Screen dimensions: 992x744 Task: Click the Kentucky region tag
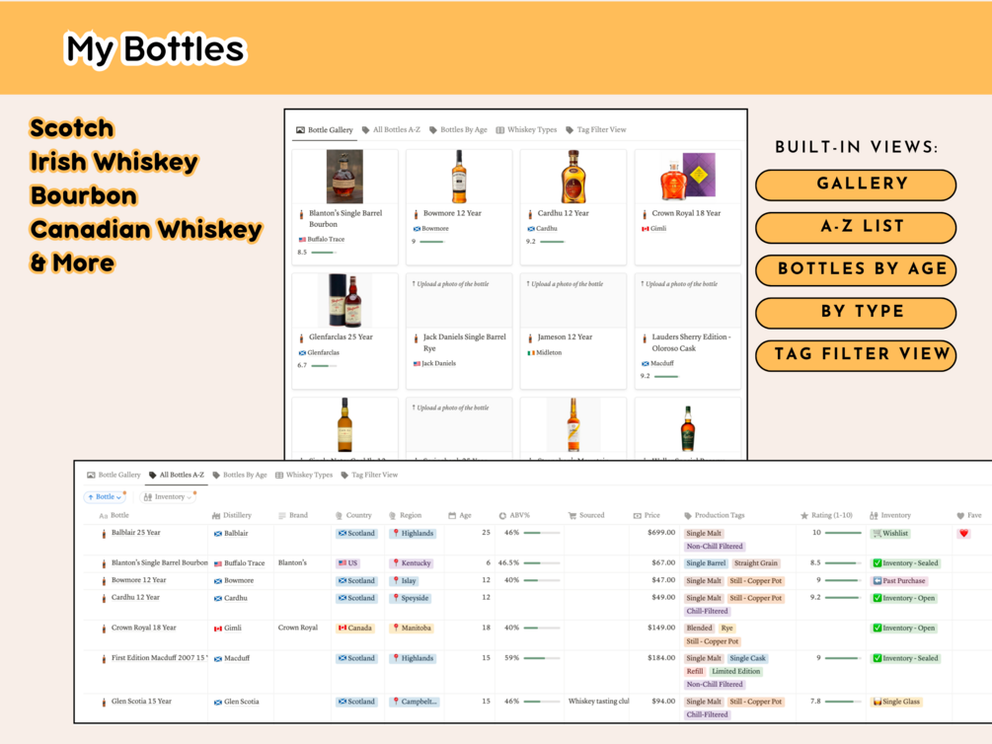tap(412, 563)
